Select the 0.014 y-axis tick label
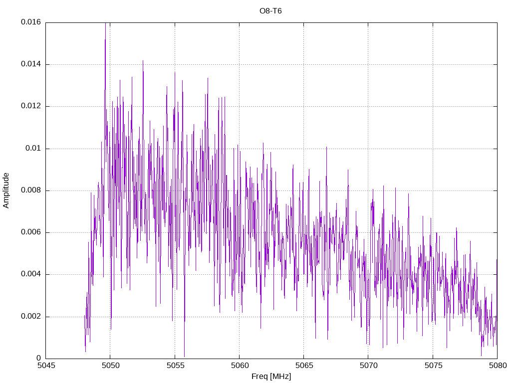Viewport: 511px width, 383px height. tap(30, 64)
